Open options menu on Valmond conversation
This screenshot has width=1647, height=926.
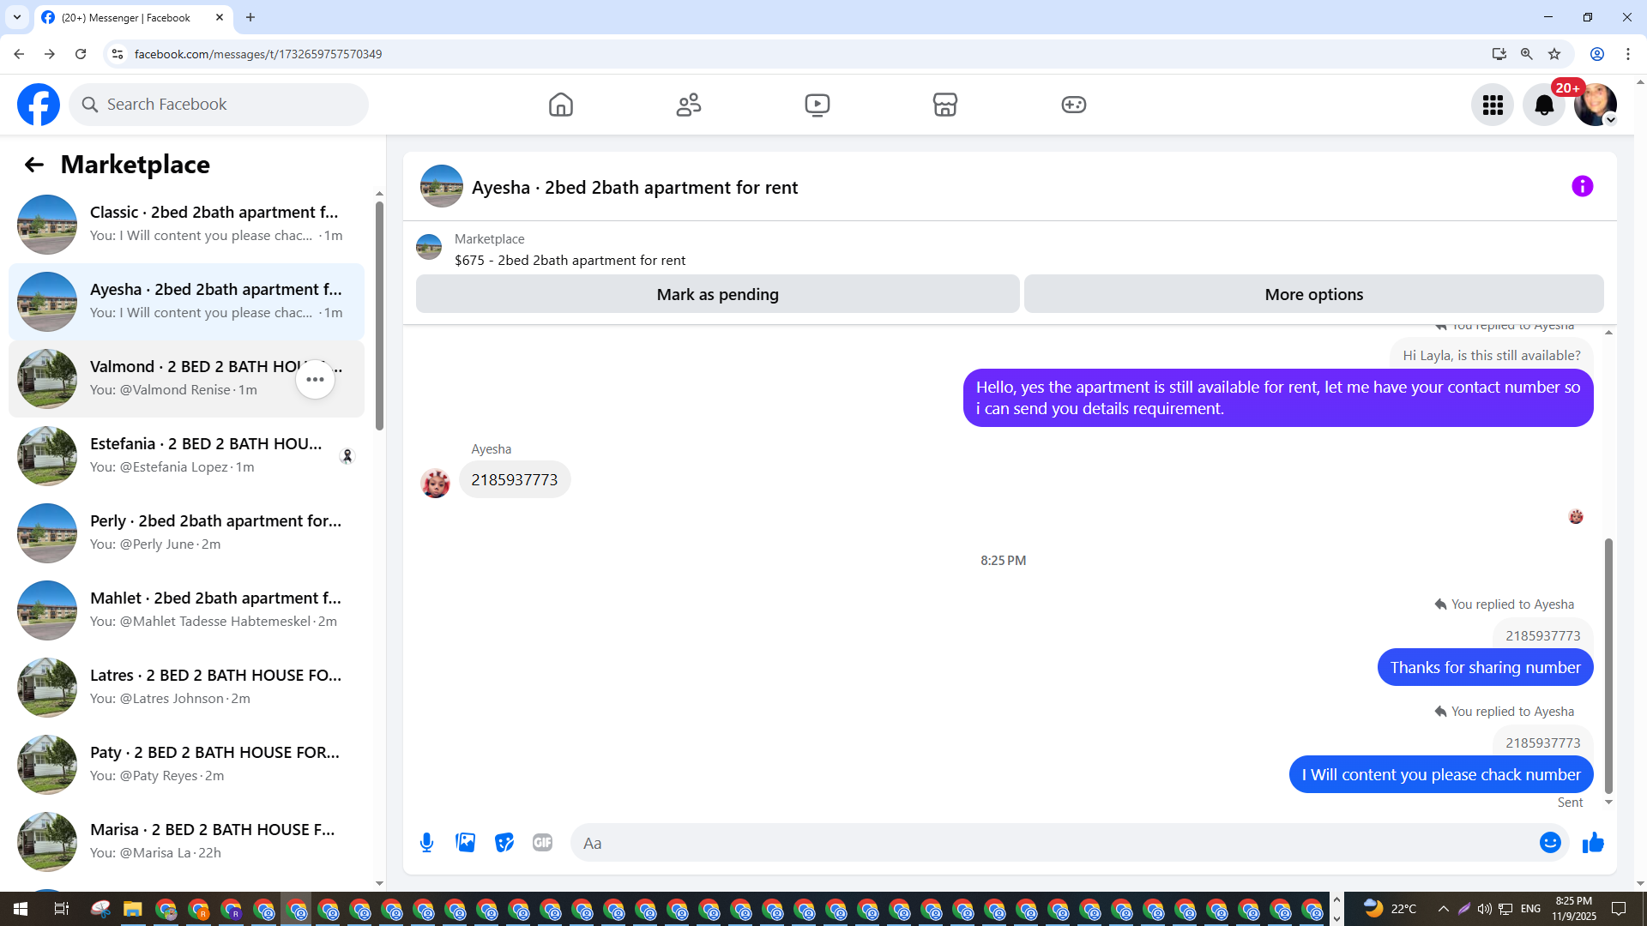(316, 379)
